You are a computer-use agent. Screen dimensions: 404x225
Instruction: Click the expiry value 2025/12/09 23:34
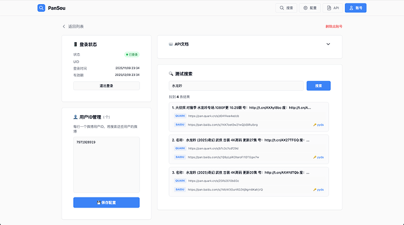click(x=127, y=75)
